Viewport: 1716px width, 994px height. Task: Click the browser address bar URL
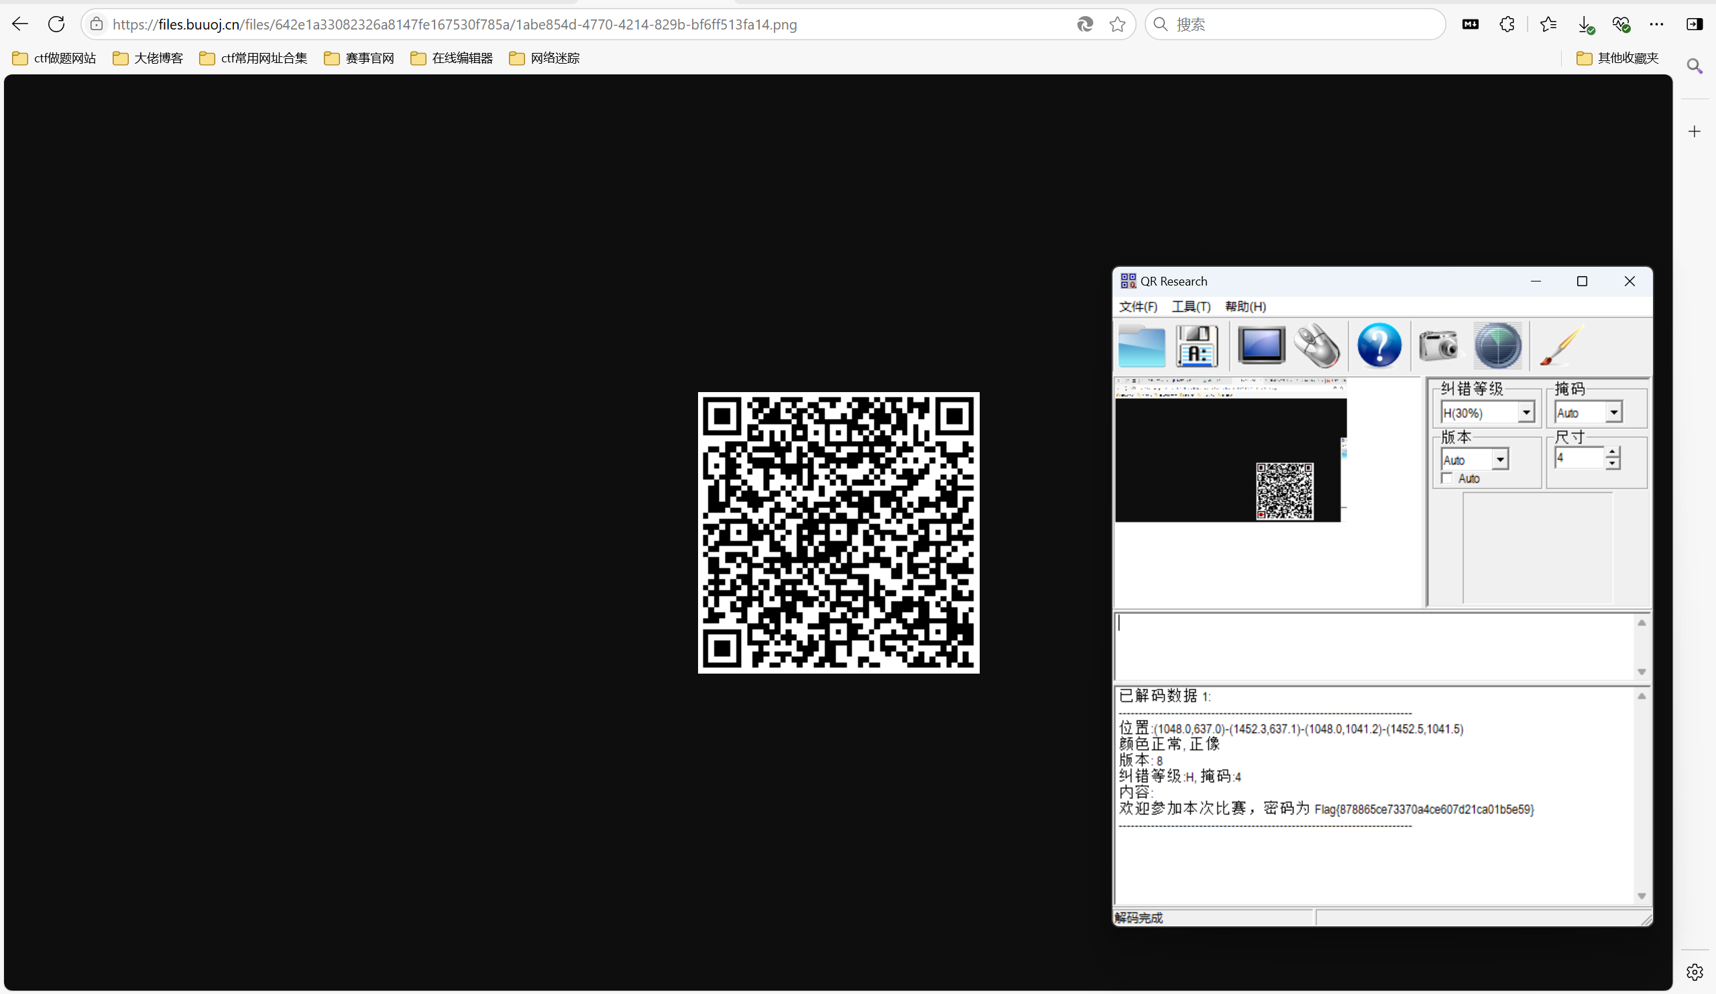(x=454, y=25)
